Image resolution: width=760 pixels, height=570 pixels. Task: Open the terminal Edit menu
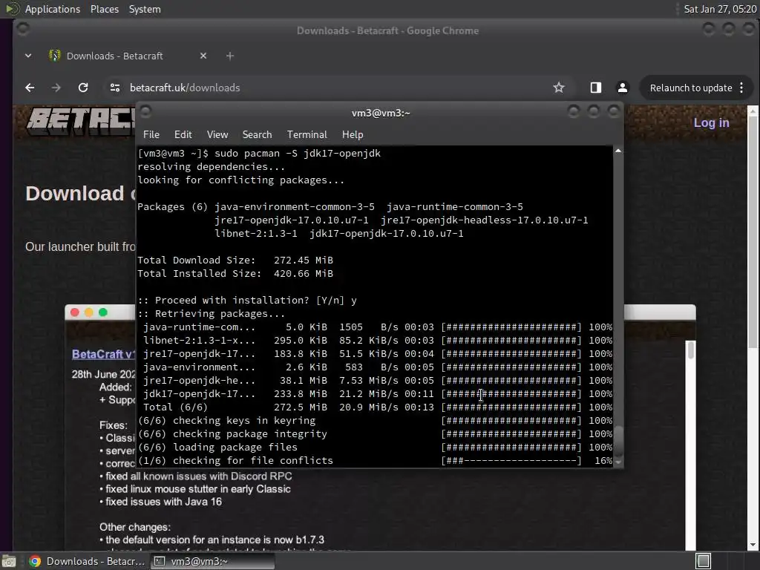[183, 135]
